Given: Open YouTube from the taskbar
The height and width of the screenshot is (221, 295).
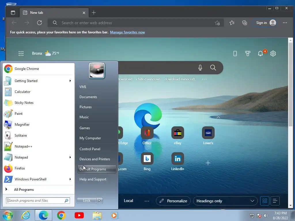Looking at the screenshot, I should [79, 215].
